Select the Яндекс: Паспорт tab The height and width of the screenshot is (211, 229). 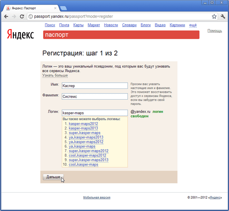point(31,8)
